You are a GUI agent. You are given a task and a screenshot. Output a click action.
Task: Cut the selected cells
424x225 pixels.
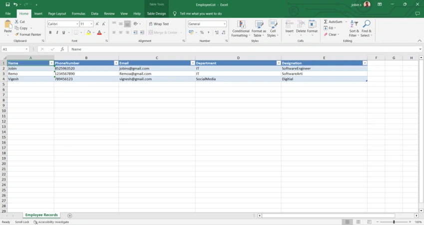click(x=20, y=21)
